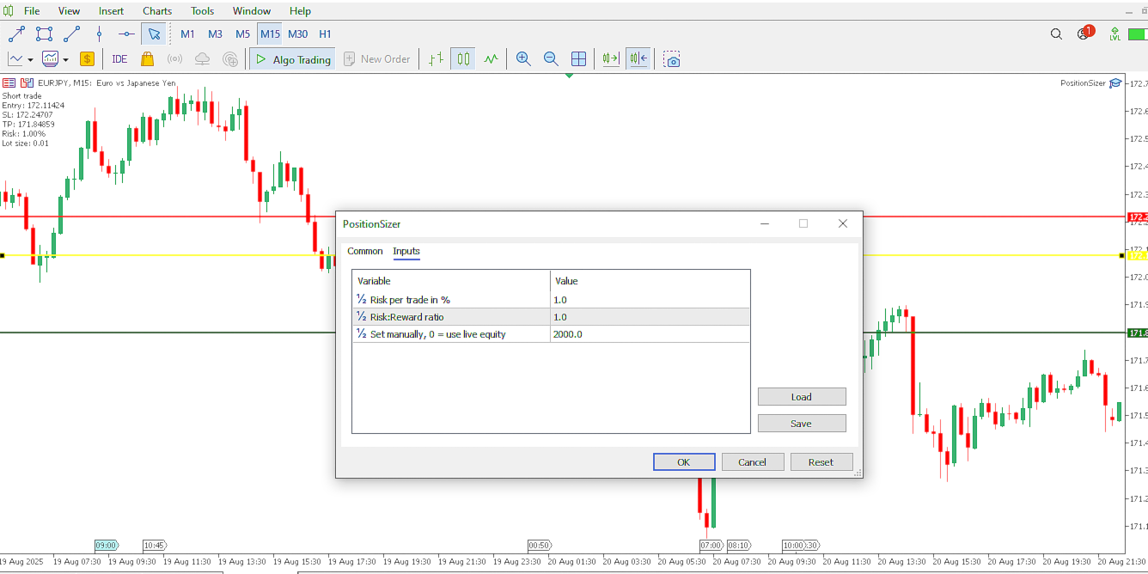Toggle chart shift icon
1148x574 pixels.
pyautogui.click(x=638, y=59)
